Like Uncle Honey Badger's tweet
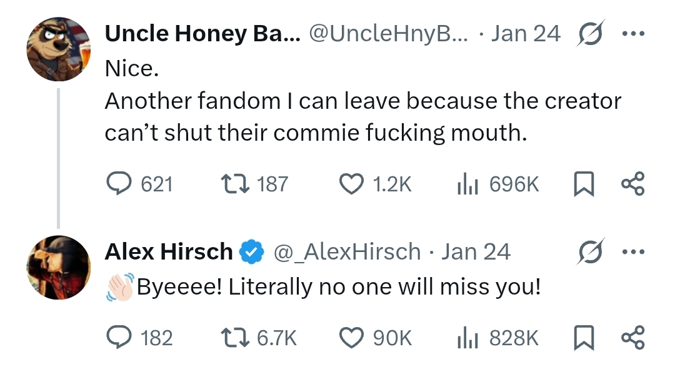Image resolution: width=675 pixels, height=369 pixels. pyautogui.click(x=351, y=184)
